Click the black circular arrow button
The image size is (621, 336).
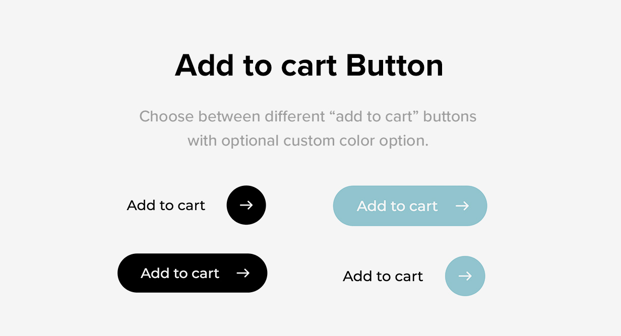click(x=246, y=205)
